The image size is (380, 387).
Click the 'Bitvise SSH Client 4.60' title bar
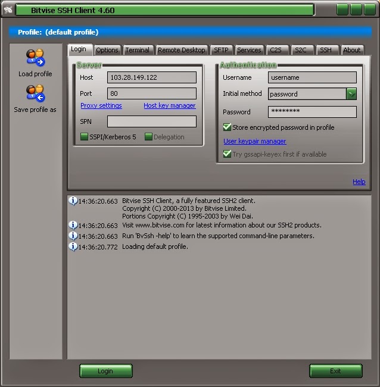165,10
